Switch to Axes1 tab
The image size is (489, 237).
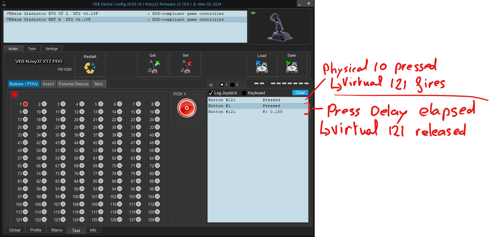point(48,84)
